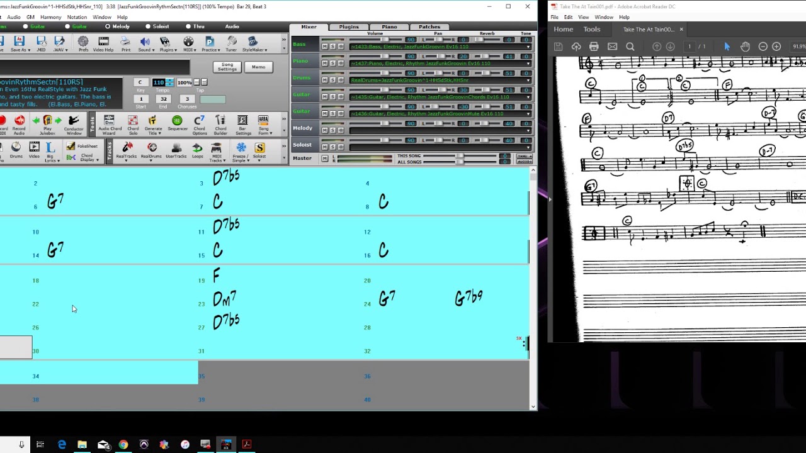Image resolution: width=806 pixels, height=453 pixels.
Task: Open the Sequencer tool
Action: coord(177,122)
